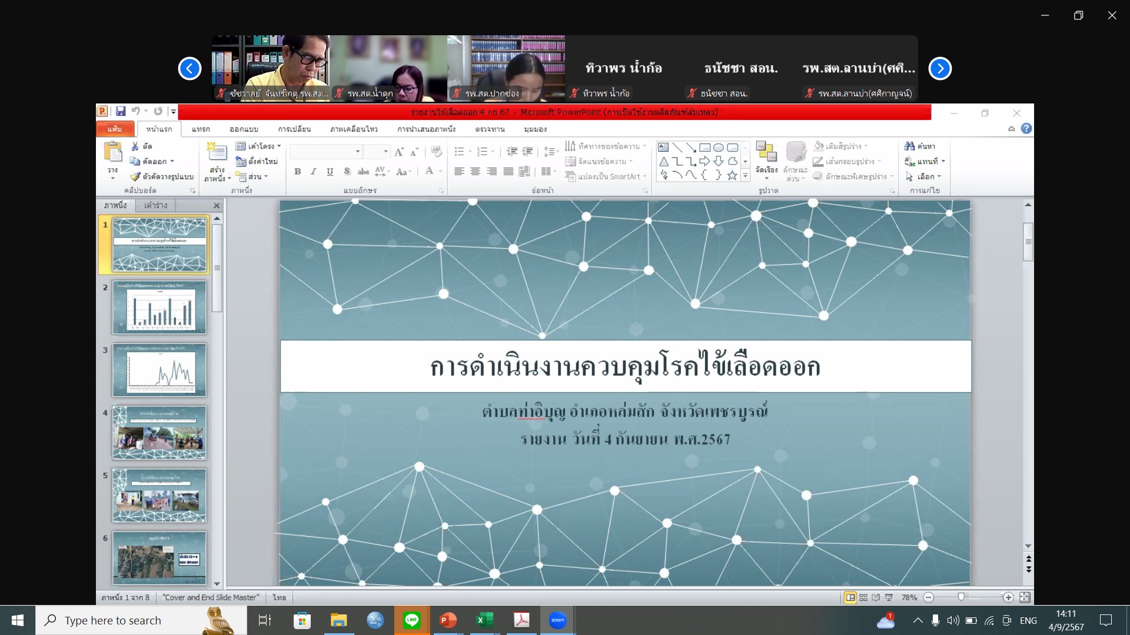Open the font name dropdown
This screenshot has height=635, width=1130.
(x=357, y=152)
